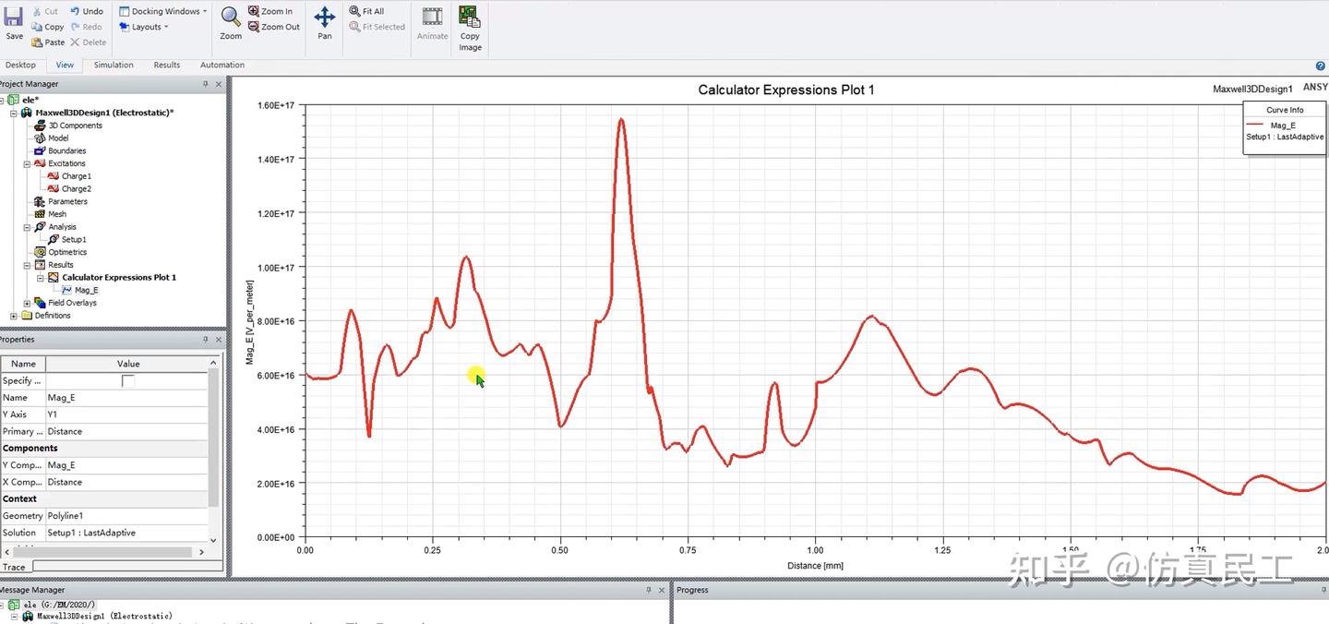Close the Message Manager panel
Image resolution: width=1329 pixels, height=624 pixels.
pos(661,590)
